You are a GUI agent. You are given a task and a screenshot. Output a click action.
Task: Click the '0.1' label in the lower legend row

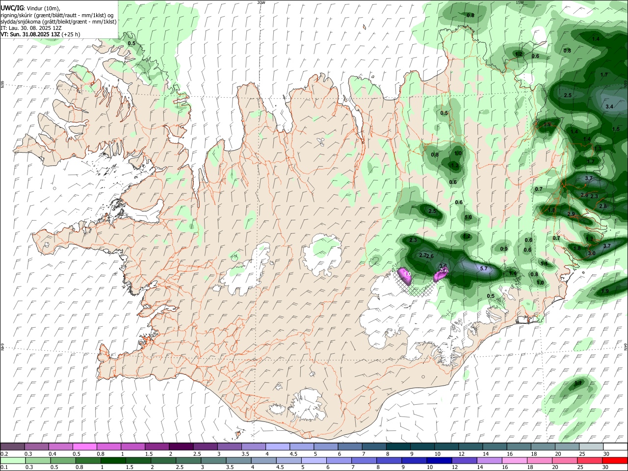point(4,468)
